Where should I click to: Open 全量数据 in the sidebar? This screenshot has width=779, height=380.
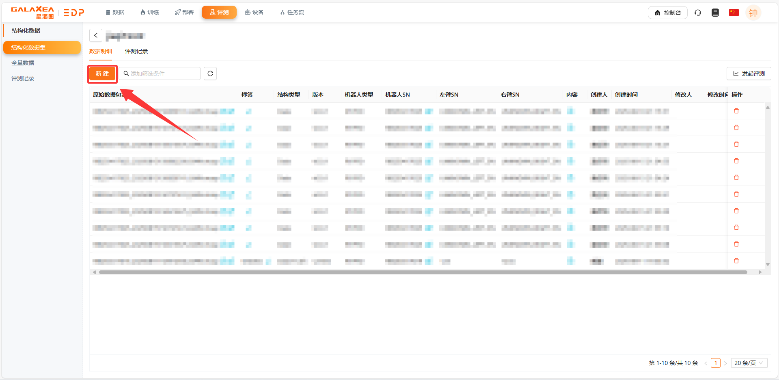pyautogui.click(x=23, y=63)
